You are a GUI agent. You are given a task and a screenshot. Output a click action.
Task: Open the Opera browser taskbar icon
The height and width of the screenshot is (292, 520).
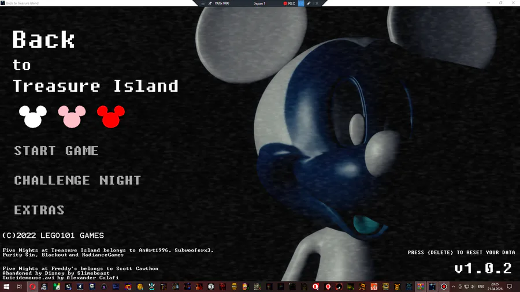click(32, 287)
